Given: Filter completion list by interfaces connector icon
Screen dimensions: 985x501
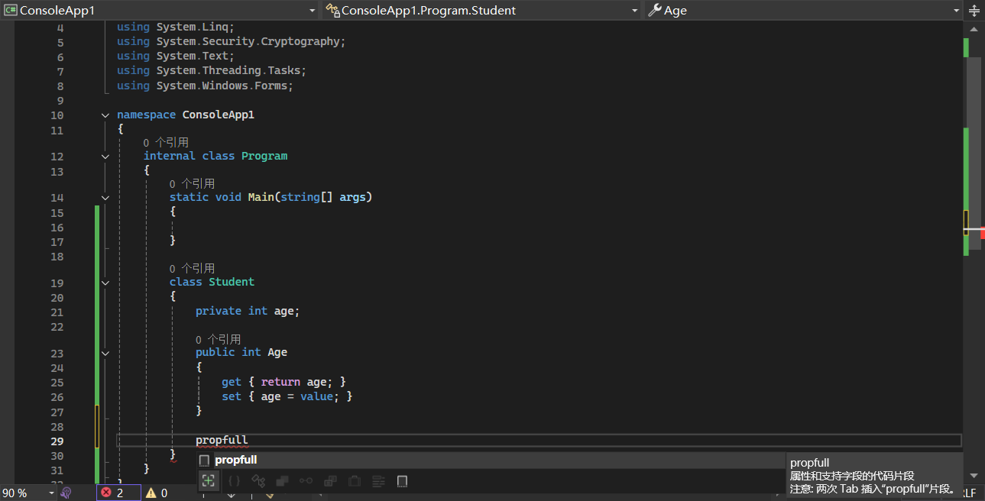Looking at the screenshot, I should (x=306, y=481).
